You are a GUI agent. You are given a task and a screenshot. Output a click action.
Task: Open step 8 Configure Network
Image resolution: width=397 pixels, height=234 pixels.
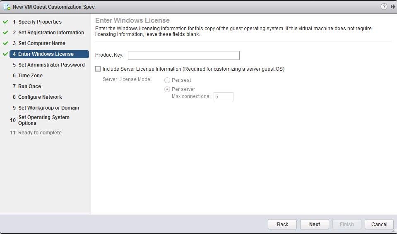(x=37, y=97)
